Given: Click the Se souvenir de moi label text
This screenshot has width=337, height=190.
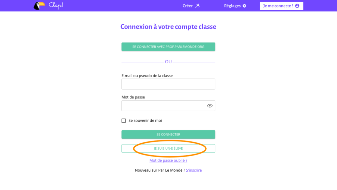Looking at the screenshot, I should point(145,120).
